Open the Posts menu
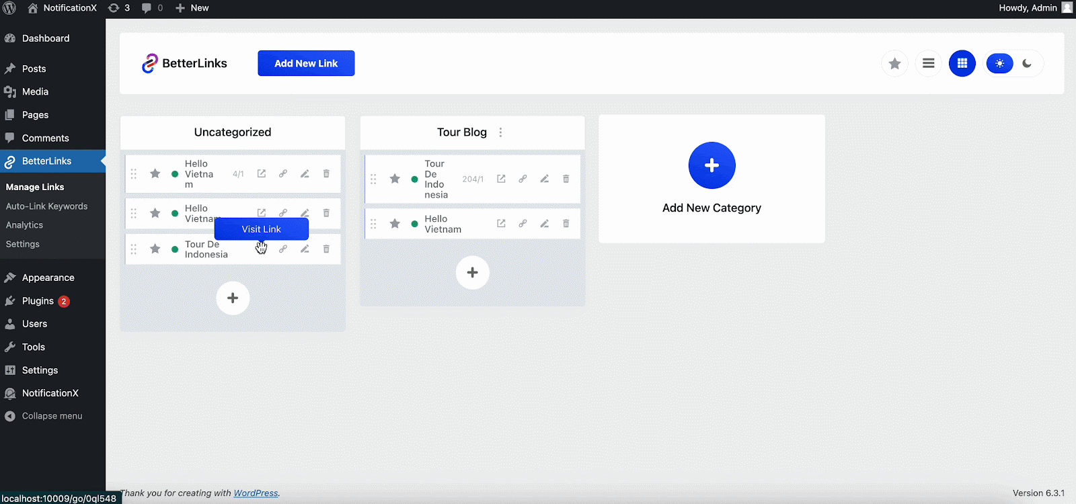 (x=52, y=69)
